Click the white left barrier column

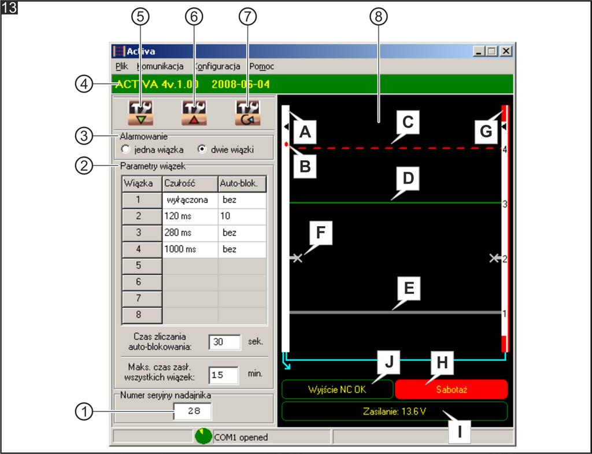[x=286, y=228]
